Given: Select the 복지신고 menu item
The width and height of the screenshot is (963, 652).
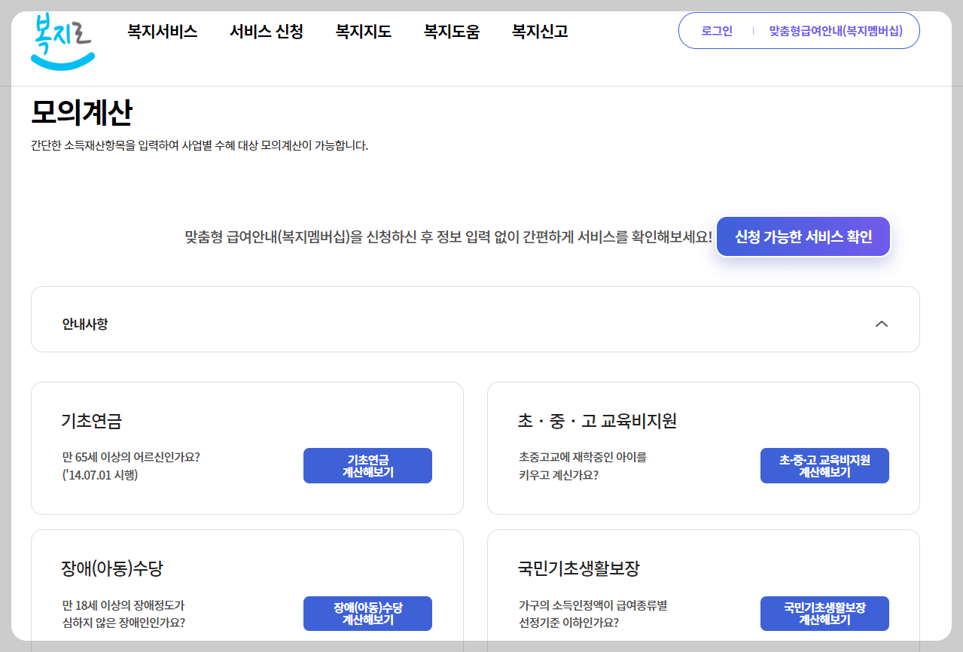Looking at the screenshot, I should coord(539,32).
